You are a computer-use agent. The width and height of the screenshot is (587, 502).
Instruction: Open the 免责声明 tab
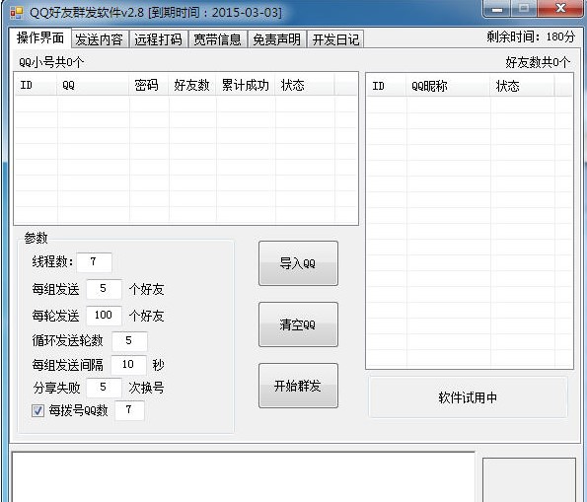[277, 38]
